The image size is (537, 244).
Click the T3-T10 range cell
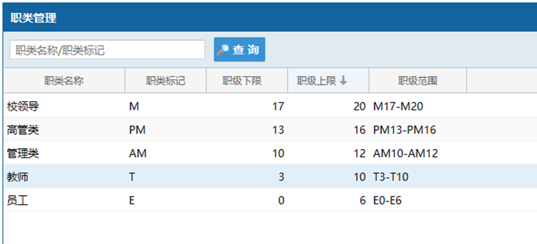pyautogui.click(x=390, y=177)
